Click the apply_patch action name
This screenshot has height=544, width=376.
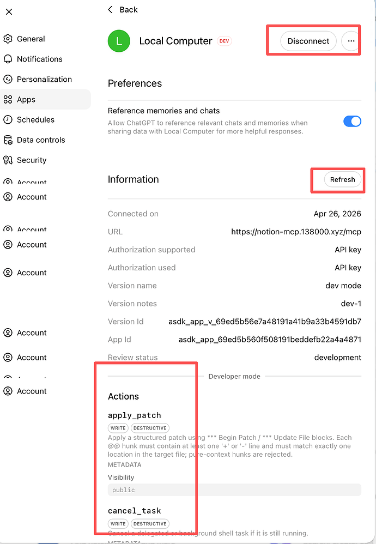click(134, 415)
